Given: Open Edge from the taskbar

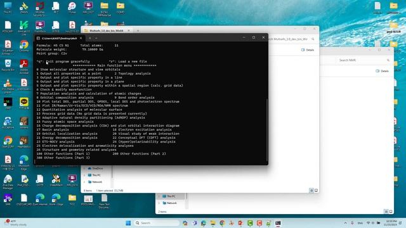Looking at the screenshot, I should point(204,223).
